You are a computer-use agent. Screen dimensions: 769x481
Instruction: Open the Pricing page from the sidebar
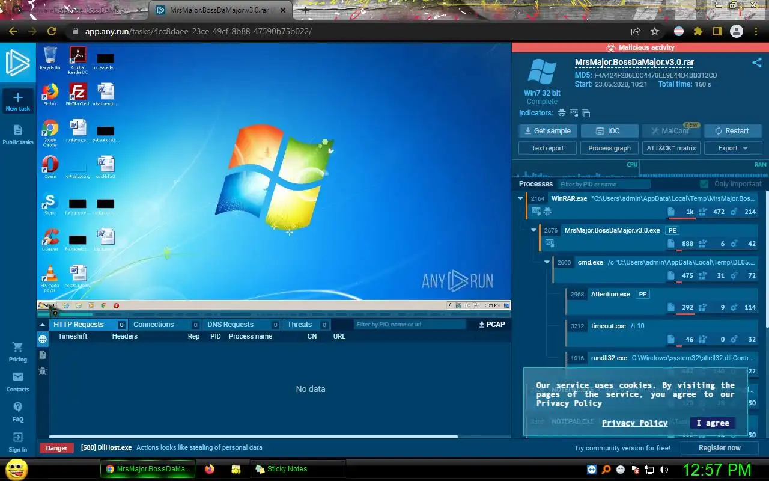(18, 352)
